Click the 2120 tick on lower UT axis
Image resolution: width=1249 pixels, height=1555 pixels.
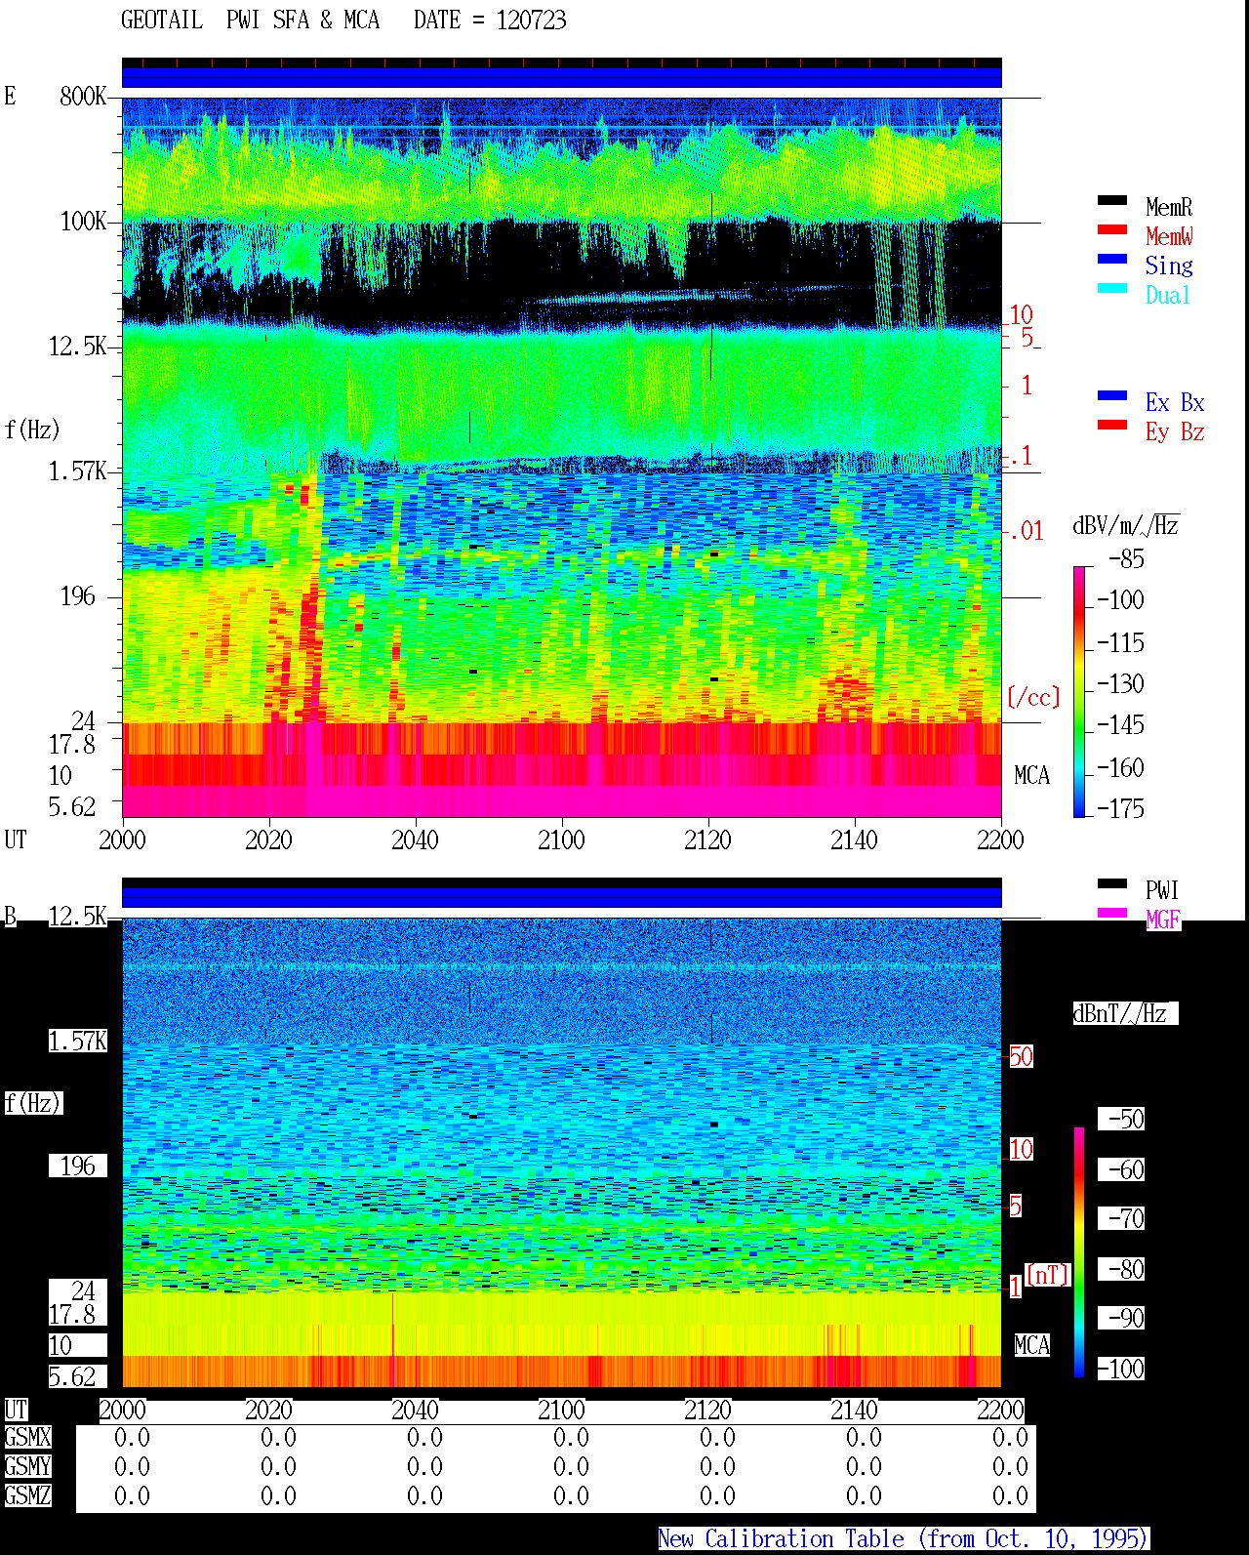pyautogui.click(x=707, y=1411)
